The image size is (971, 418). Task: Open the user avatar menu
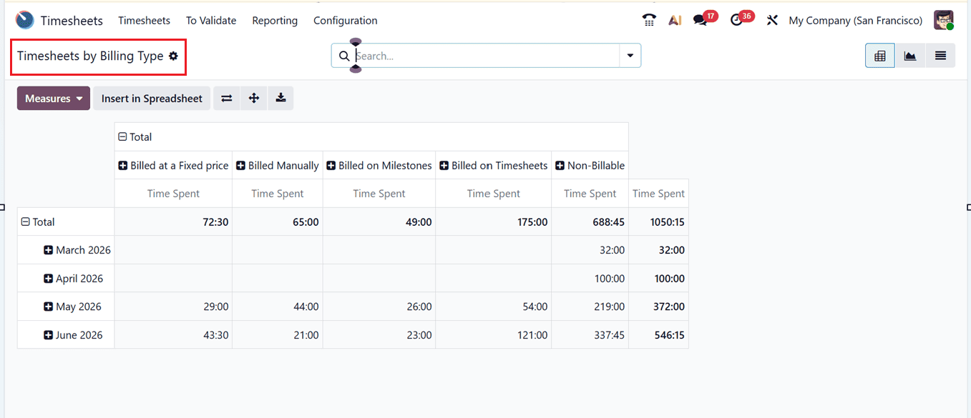point(944,20)
